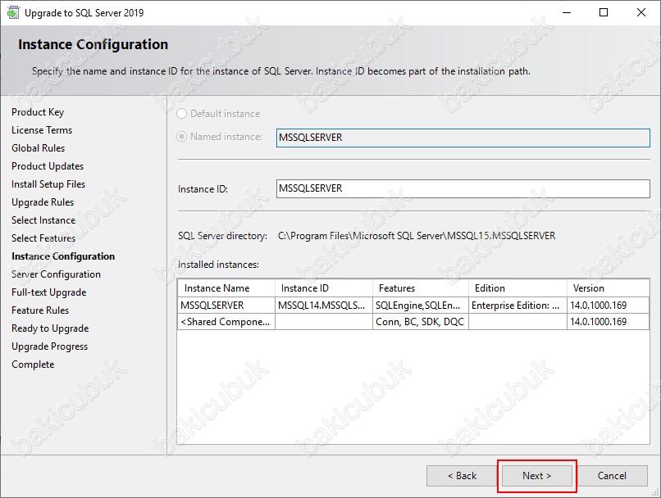Open the Upgrade Progress step

50,346
